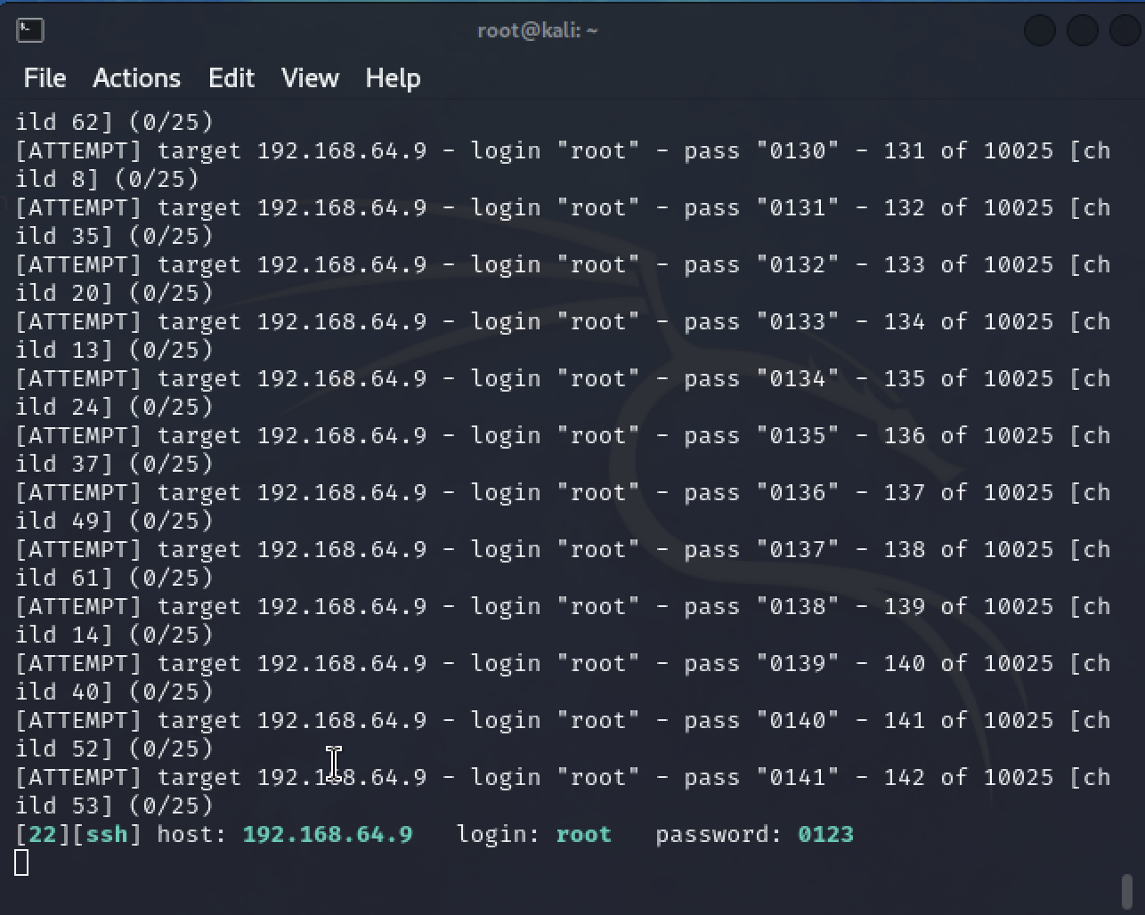Click the attempted password "0140"

coord(798,720)
